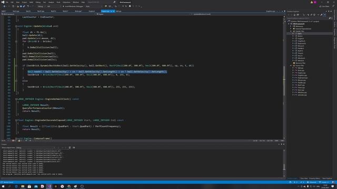Switch to the Vec2.cpp editor tab

[16, 11]
